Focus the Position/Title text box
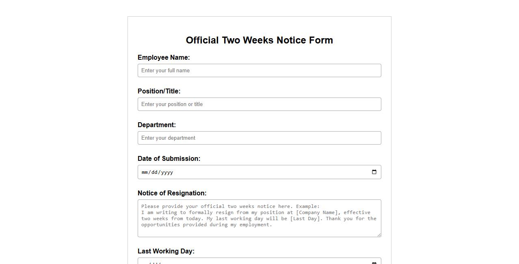The width and height of the screenshot is (519, 264). 259,104
